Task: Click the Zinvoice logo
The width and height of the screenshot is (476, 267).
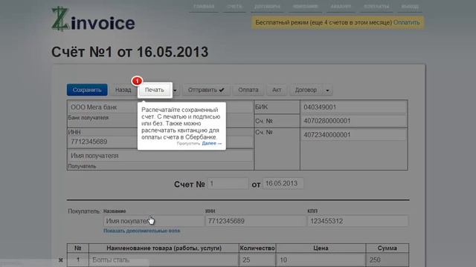Action: 93,20
